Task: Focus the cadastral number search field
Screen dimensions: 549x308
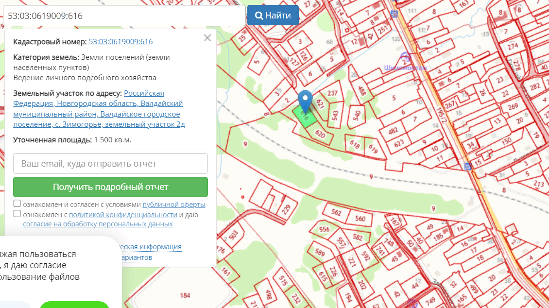Action: point(124,16)
